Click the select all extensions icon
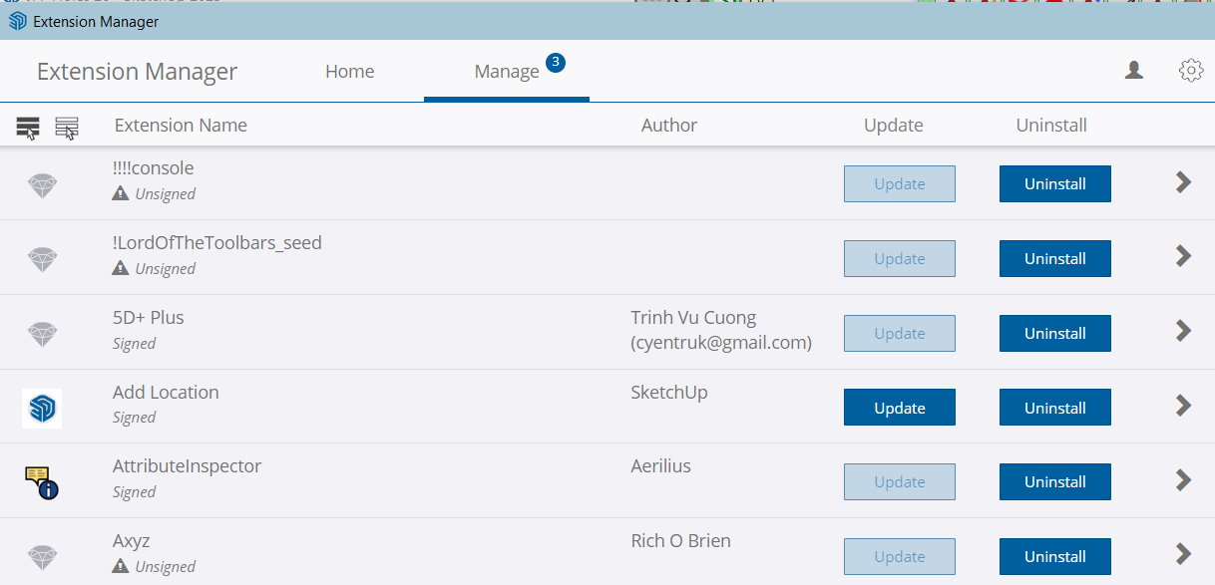The width and height of the screenshot is (1215, 585). pos(28,127)
